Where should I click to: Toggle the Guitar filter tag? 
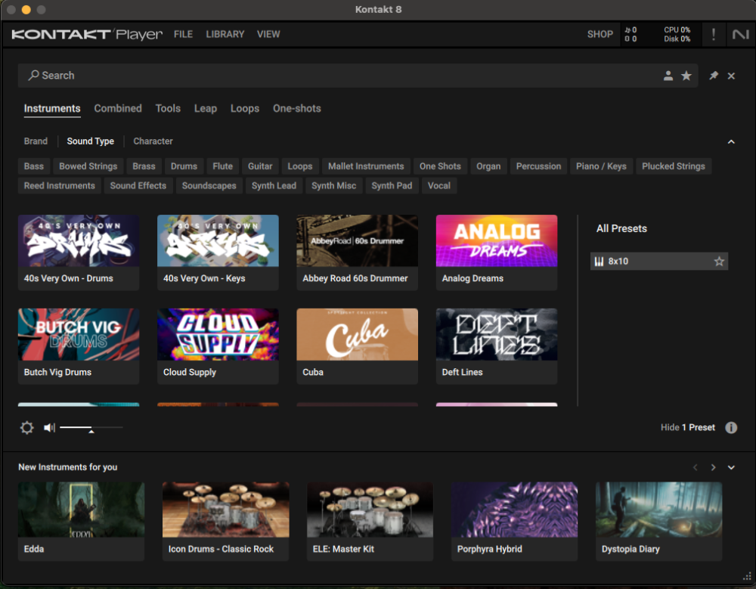point(260,166)
